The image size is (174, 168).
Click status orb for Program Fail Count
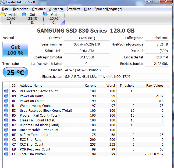tap(6, 115)
